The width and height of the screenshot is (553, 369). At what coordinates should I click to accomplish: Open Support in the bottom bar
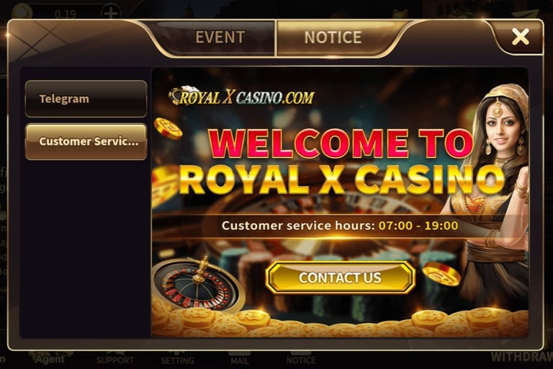click(x=115, y=360)
